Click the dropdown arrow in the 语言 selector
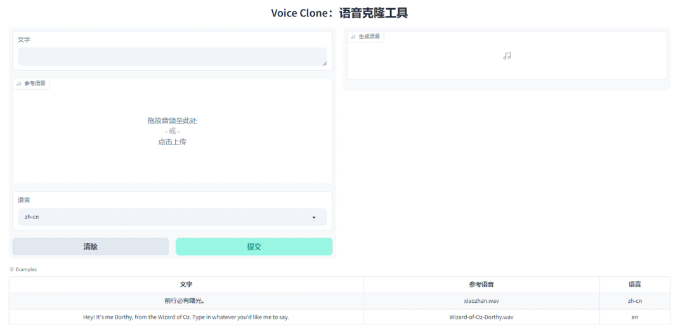Image resolution: width=685 pixels, height=325 pixels. click(x=314, y=217)
